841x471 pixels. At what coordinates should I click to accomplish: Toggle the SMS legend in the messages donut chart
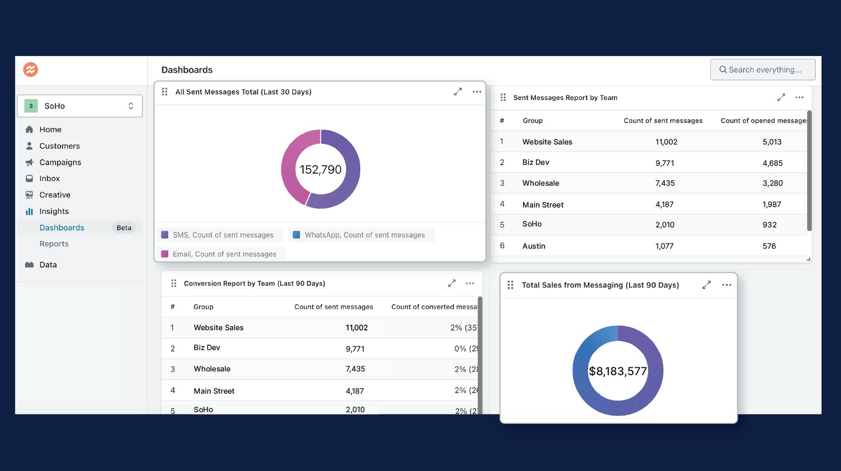point(219,235)
